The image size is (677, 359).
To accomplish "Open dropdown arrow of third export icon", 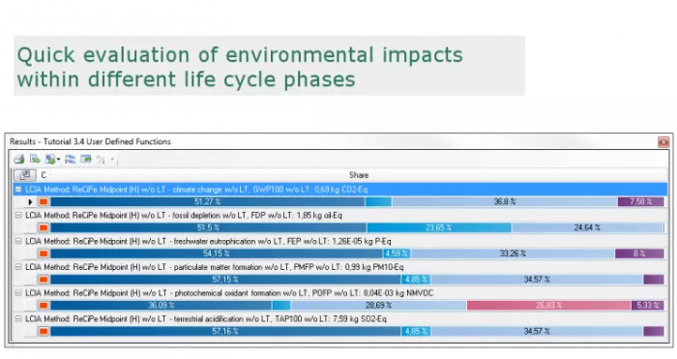I will (x=58, y=160).
